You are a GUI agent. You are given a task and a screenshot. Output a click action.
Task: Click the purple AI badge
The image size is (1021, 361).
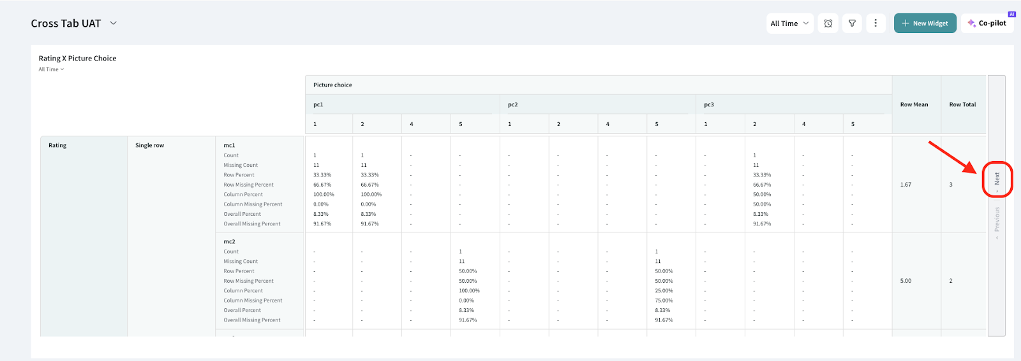coord(1011,14)
